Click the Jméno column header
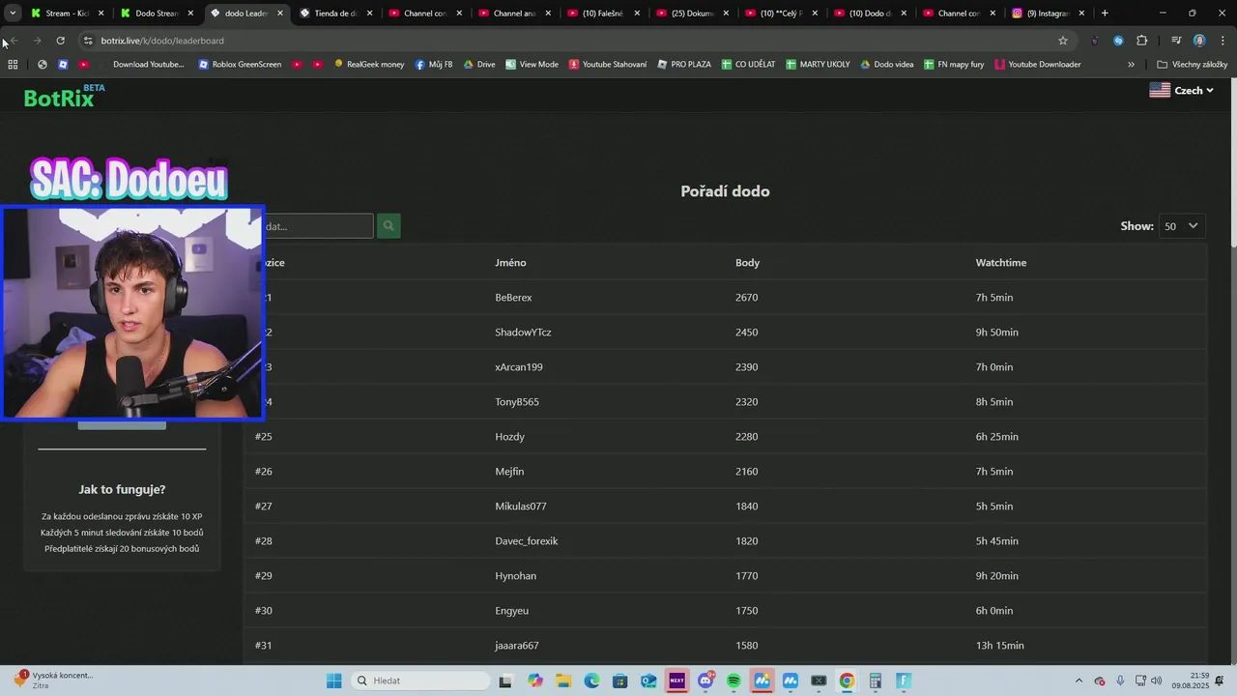This screenshot has height=696, width=1237. (510, 263)
